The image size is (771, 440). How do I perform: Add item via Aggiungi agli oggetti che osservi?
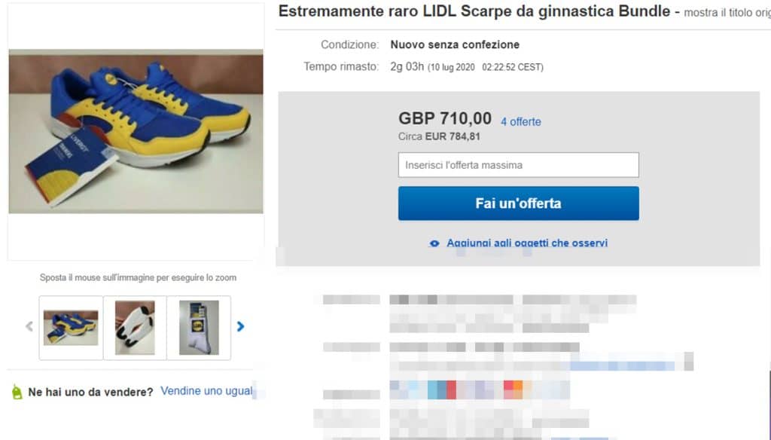tap(526, 243)
